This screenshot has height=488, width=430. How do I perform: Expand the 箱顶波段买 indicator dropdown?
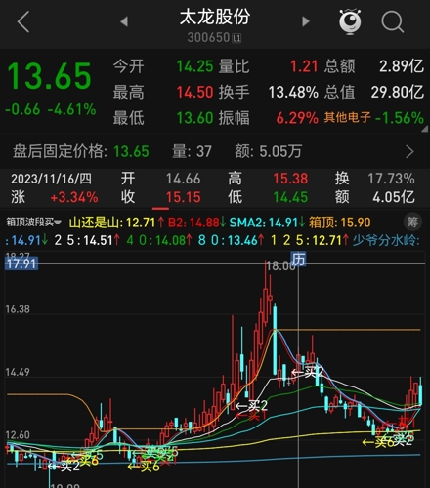pos(33,223)
